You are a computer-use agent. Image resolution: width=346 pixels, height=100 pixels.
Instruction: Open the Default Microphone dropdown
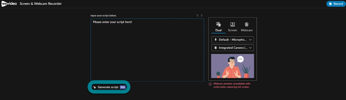click(x=233, y=40)
